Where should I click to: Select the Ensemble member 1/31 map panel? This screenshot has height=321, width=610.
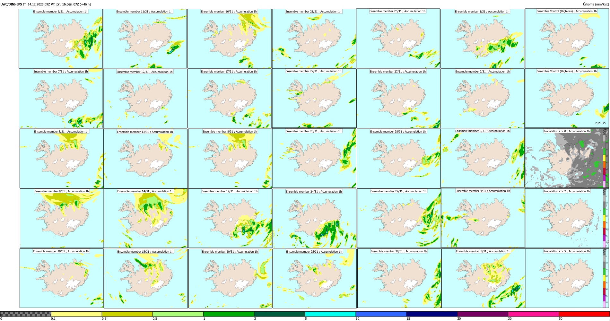[482, 39]
